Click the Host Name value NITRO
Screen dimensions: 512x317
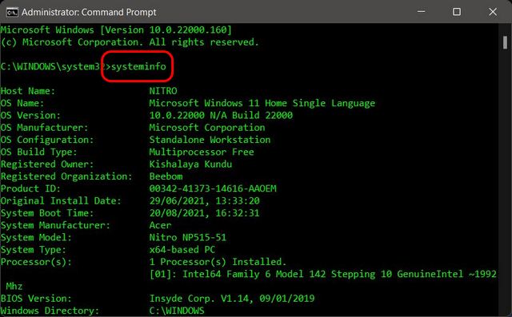(163, 91)
